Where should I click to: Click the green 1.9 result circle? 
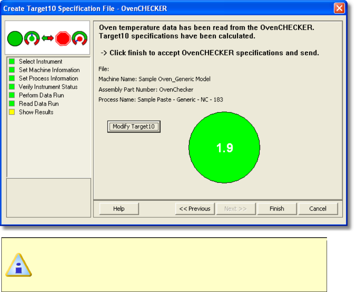[x=224, y=148]
